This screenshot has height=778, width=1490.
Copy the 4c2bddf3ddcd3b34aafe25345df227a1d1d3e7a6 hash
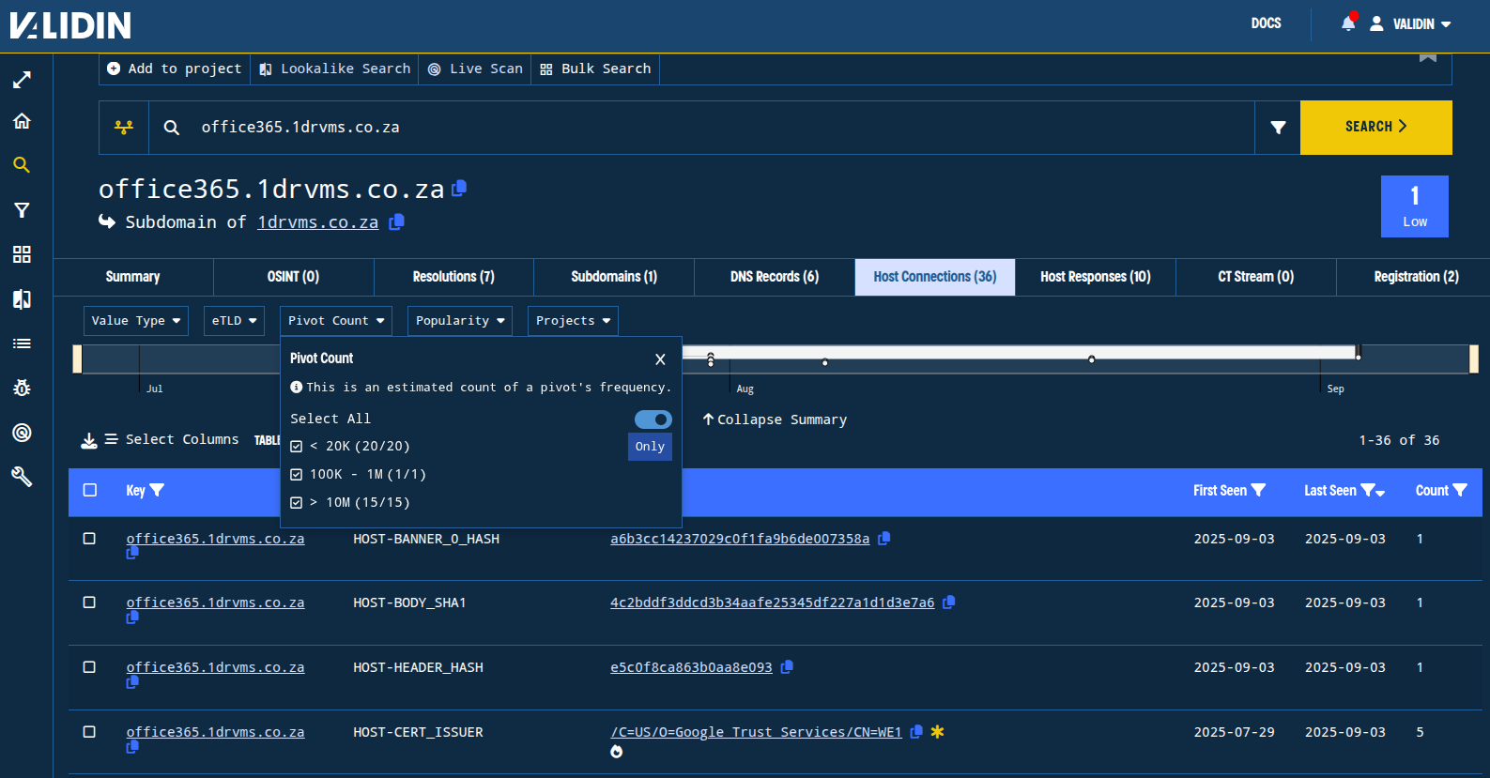click(x=948, y=603)
